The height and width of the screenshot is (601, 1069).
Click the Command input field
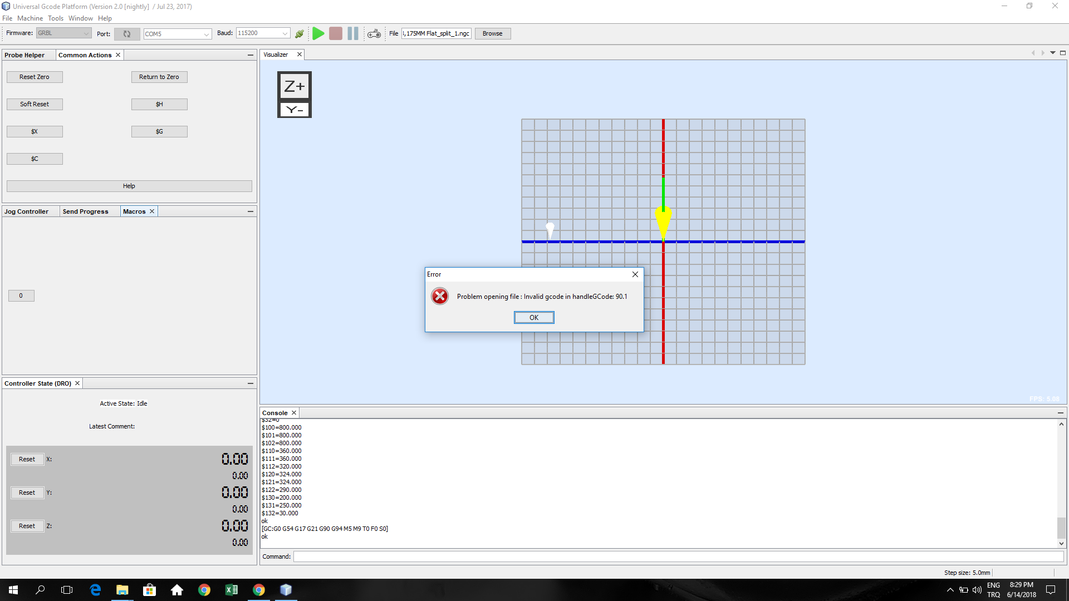coord(678,556)
